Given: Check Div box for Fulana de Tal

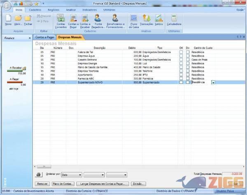Looking at the screenshot, I should (x=188, y=52).
